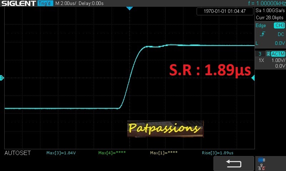Select the channel 3 tab label

point(260,54)
